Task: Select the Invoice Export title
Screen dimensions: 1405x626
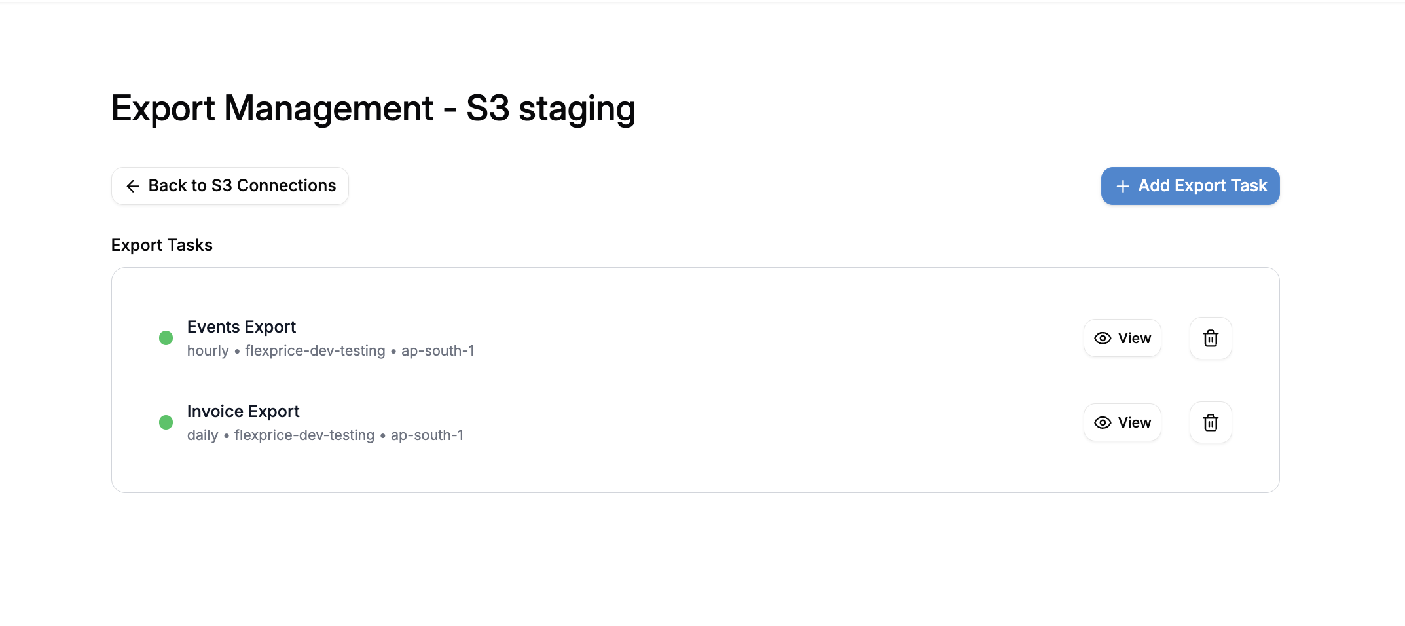Action: point(243,411)
